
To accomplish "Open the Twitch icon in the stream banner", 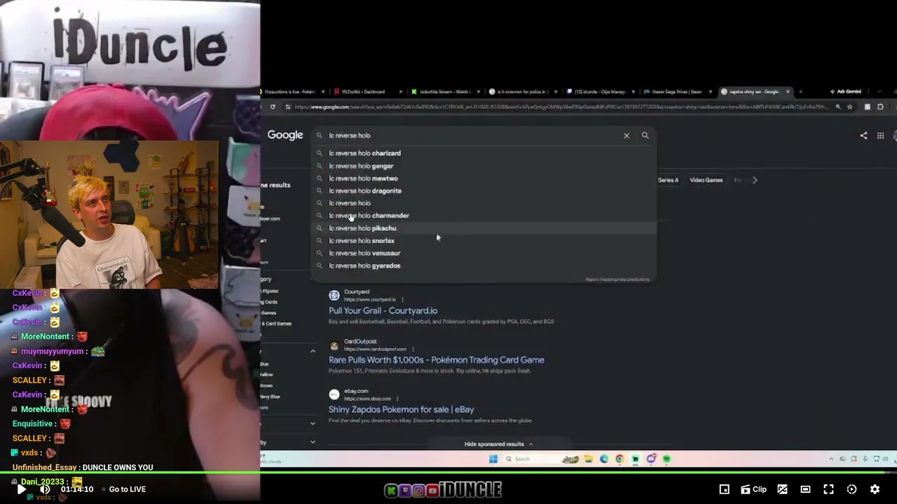I will pos(404,491).
